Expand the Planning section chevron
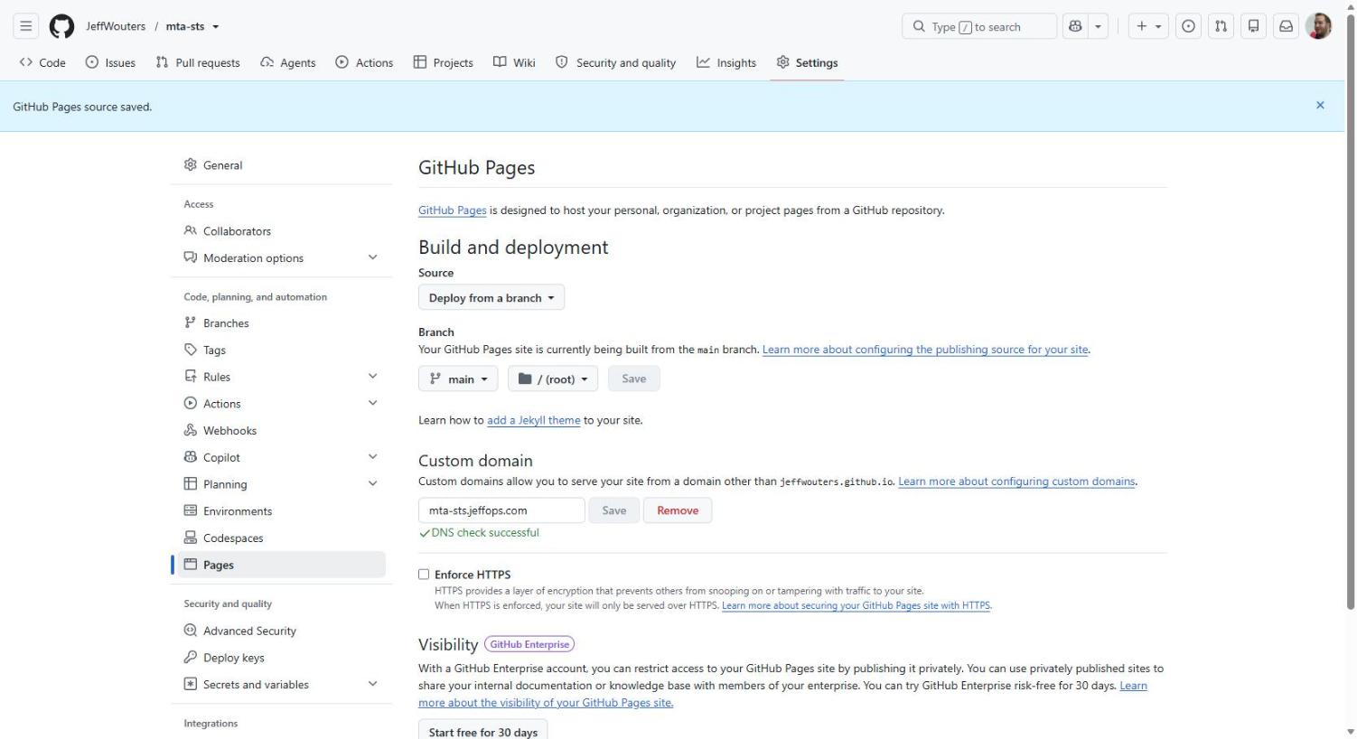1357x739 pixels. tap(372, 484)
